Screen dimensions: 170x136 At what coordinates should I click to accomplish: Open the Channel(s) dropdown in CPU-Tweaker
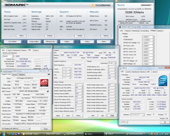click(x=115, y=63)
